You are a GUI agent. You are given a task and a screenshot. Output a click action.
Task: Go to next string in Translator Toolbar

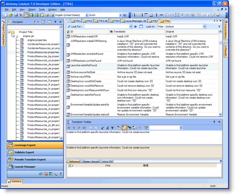79,128
